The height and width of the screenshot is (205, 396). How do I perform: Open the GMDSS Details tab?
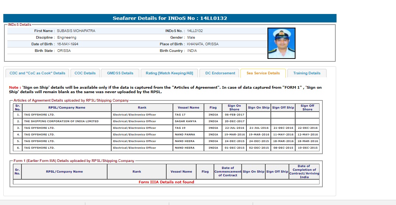[x=120, y=73]
